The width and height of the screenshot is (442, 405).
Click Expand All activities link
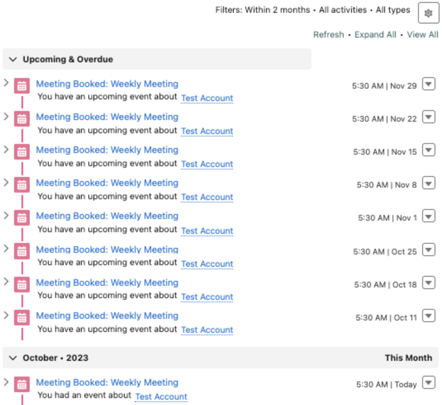point(375,35)
